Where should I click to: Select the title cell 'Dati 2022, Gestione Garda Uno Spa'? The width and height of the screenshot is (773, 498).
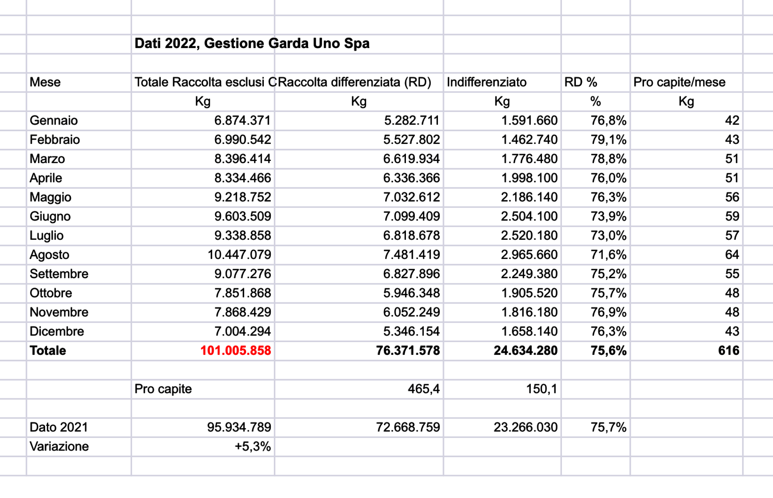point(252,43)
